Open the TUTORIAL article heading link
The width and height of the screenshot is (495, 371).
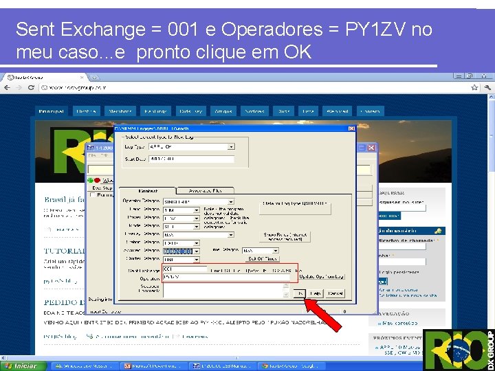(x=65, y=251)
